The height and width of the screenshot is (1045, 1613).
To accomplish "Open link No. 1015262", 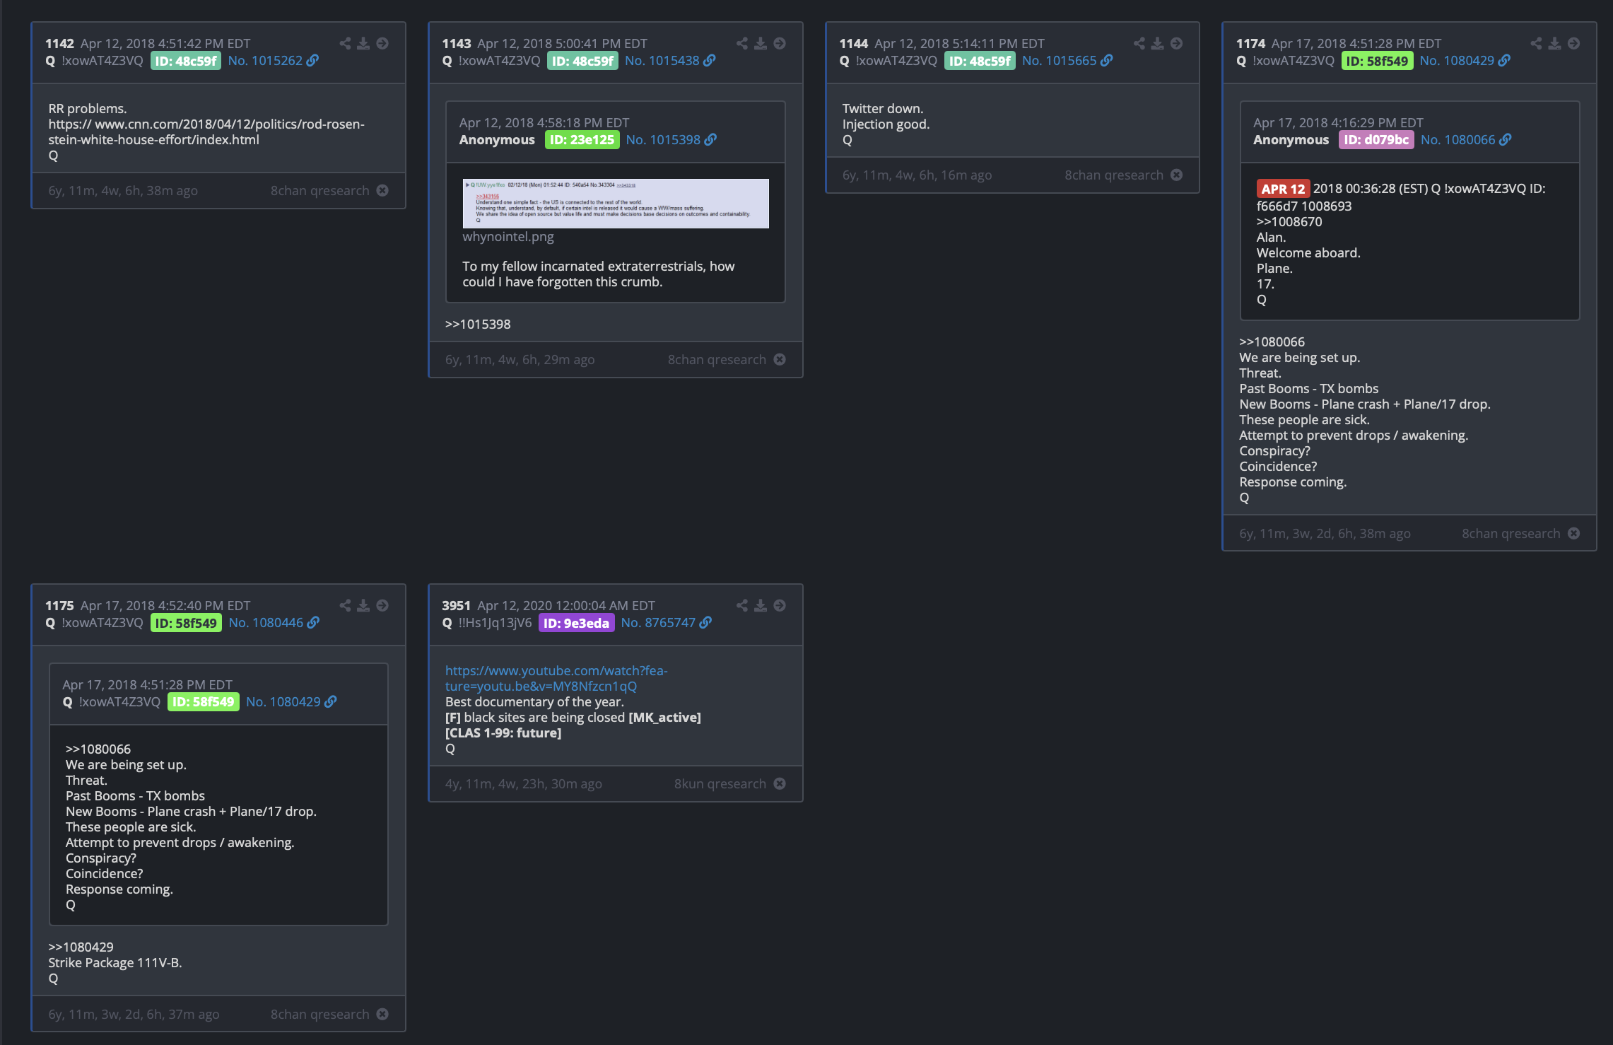I will (273, 61).
